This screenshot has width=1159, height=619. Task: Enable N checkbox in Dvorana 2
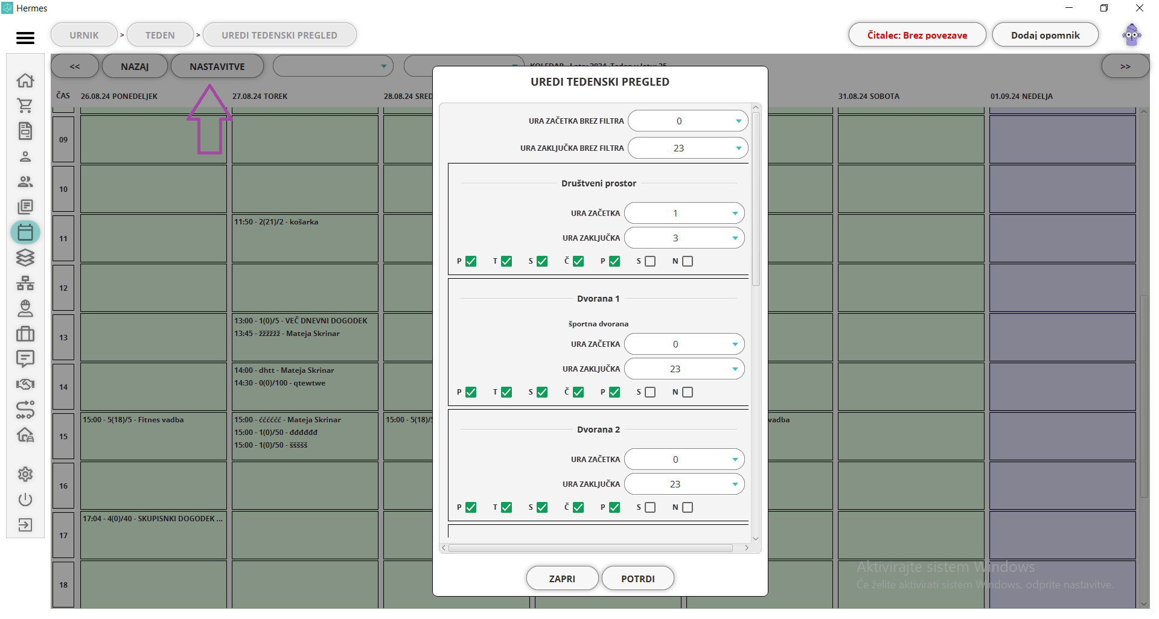[688, 507]
